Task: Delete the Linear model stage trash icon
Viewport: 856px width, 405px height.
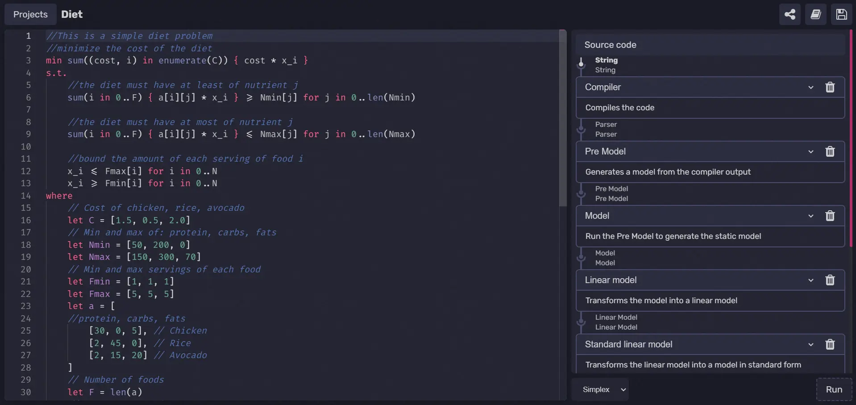Action: (831, 280)
